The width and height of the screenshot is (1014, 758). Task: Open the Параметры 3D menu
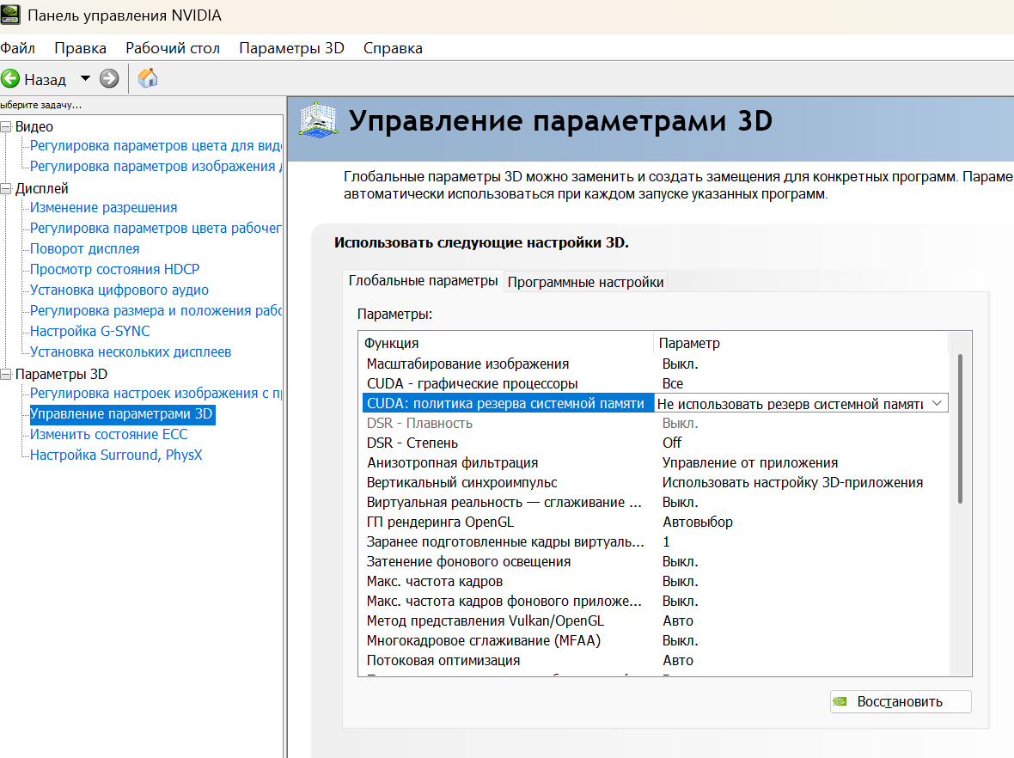pos(291,48)
